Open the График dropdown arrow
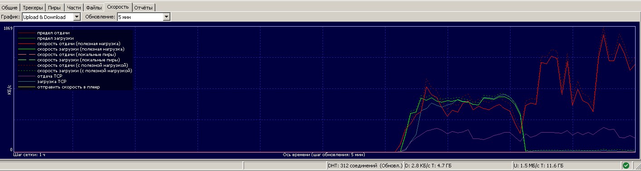This screenshot has width=641, height=171. (77, 17)
